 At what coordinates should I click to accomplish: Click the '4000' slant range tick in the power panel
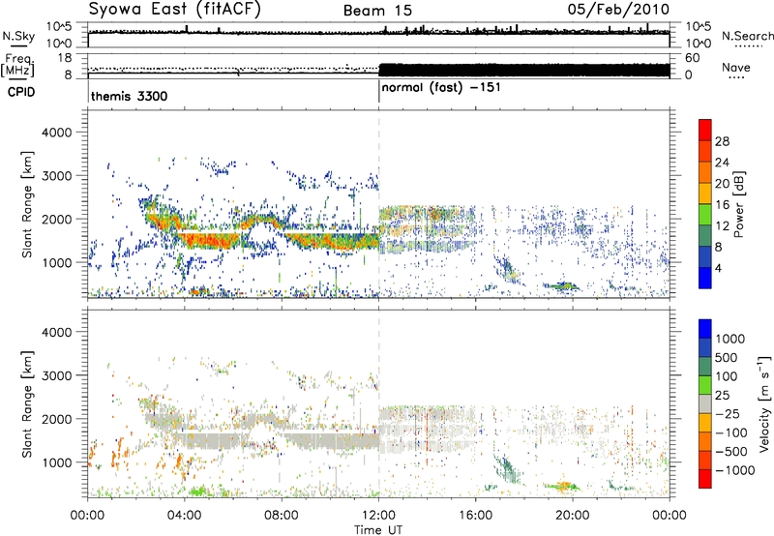(56, 133)
